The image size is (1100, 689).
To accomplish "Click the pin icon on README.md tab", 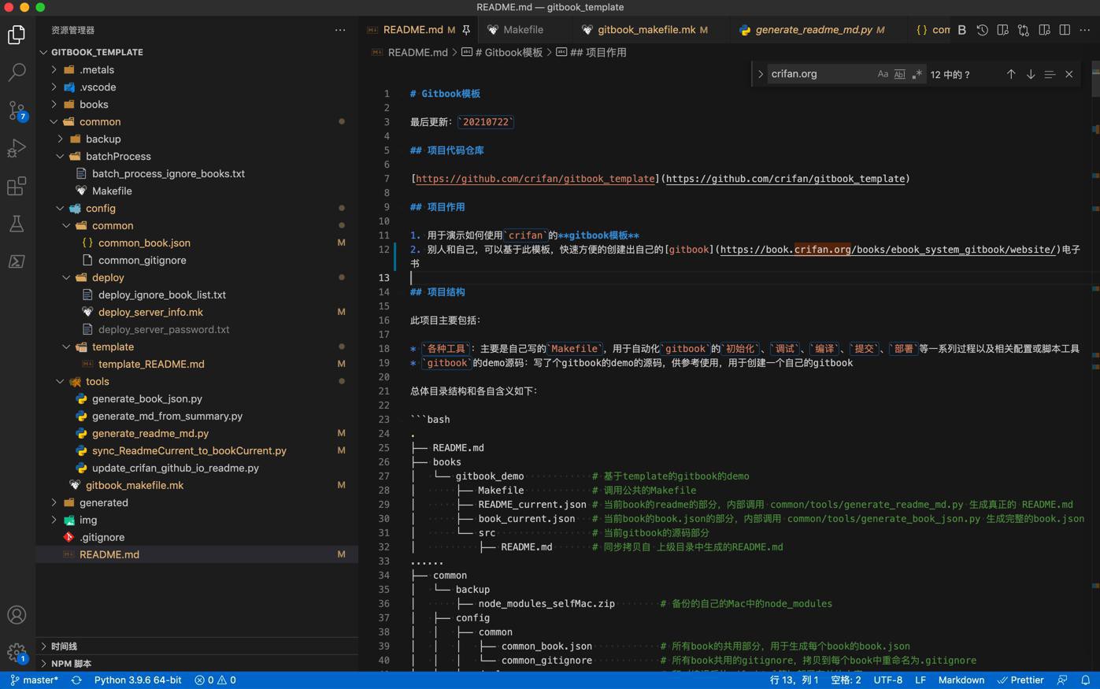I will 466,30.
